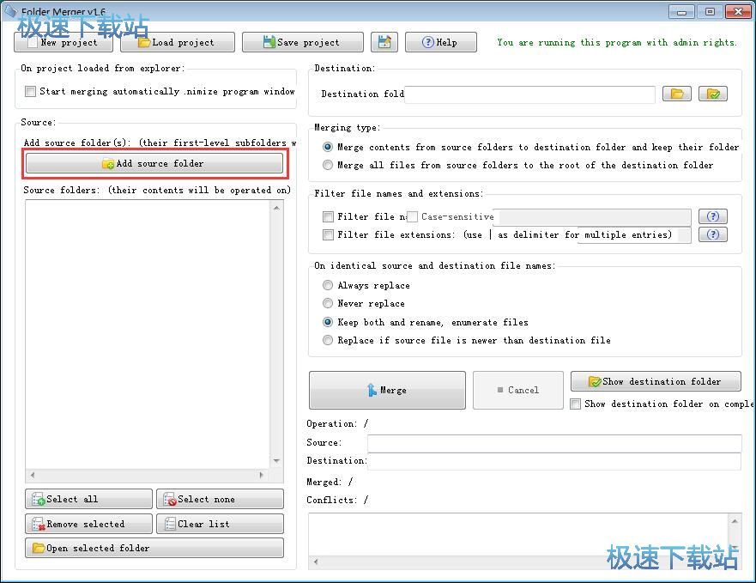This screenshot has width=756, height=583.
Task: Click the Merge button
Action: pos(387,390)
